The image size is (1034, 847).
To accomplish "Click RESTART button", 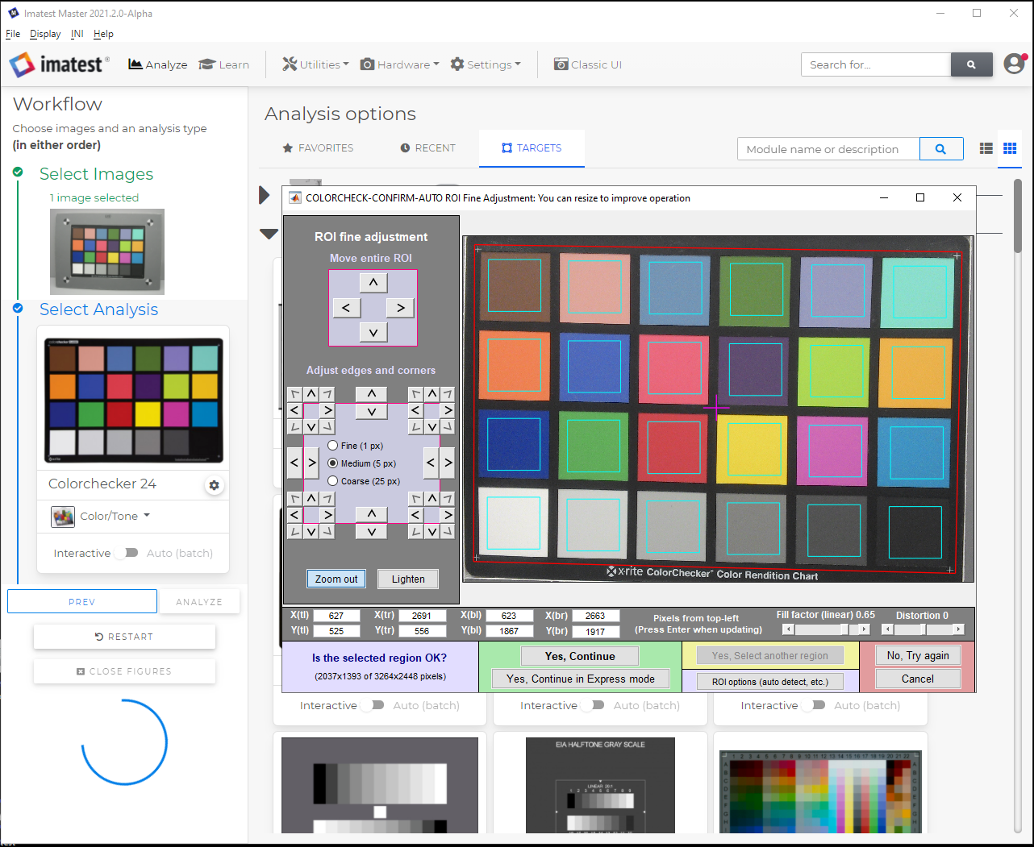I will tap(124, 637).
